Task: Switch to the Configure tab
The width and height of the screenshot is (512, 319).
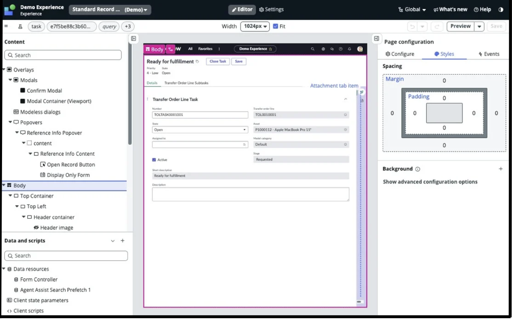Action: pyautogui.click(x=400, y=53)
